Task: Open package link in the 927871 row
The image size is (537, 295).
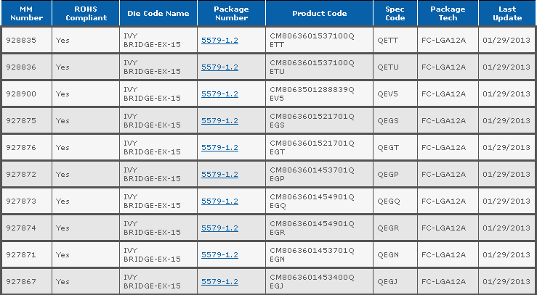Action: pos(219,254)
